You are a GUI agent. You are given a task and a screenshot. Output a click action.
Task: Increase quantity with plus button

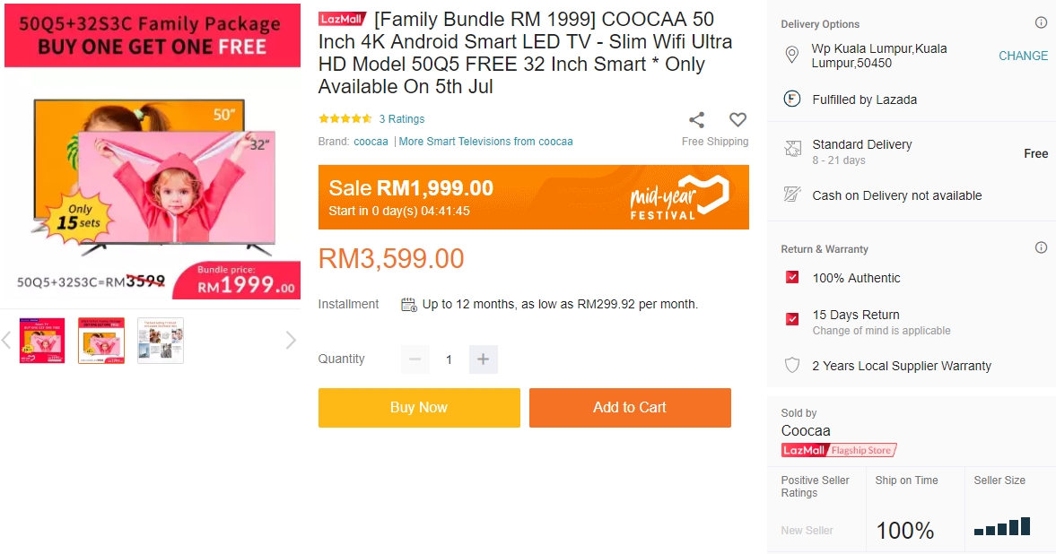click(x=483, y=359)
